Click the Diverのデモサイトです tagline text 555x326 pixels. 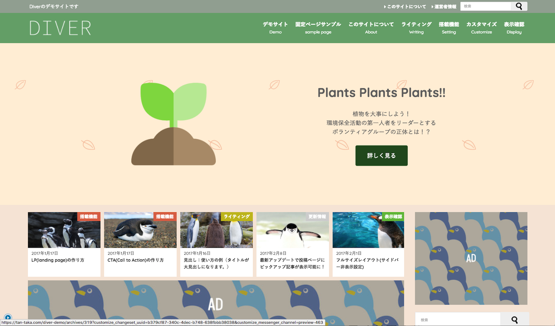[x=54, y=7]
